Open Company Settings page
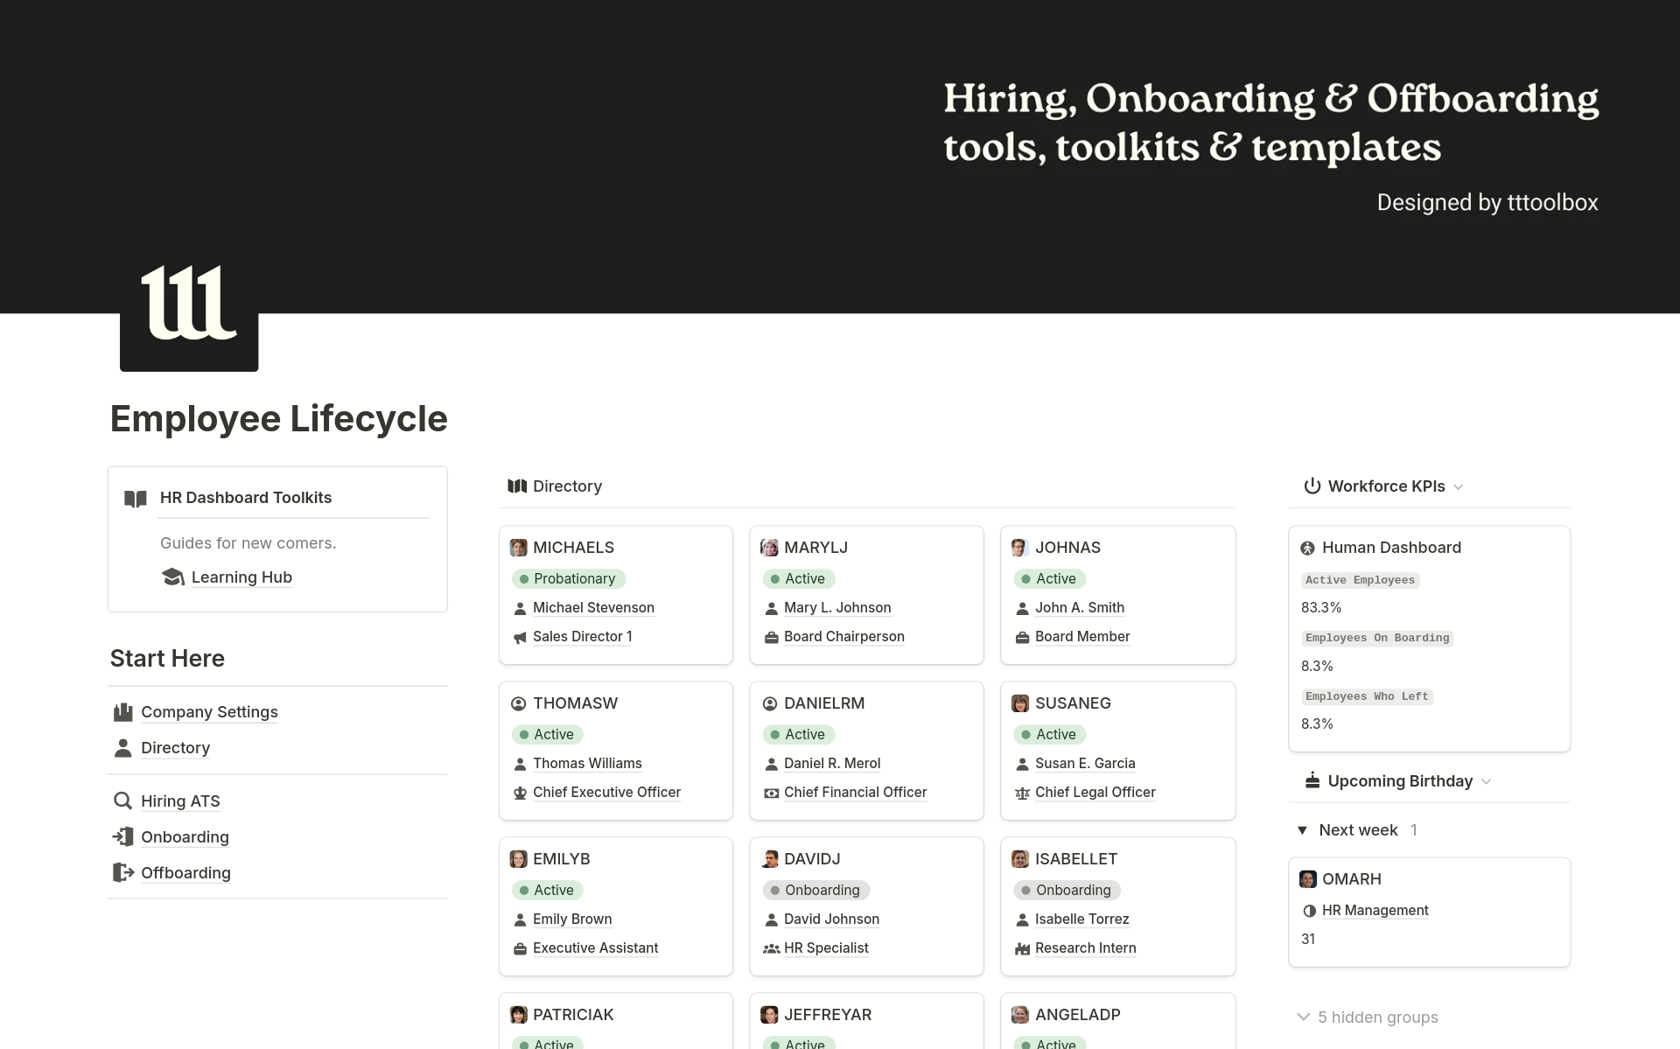The image size is (1680, 1049). pos(209,712)
